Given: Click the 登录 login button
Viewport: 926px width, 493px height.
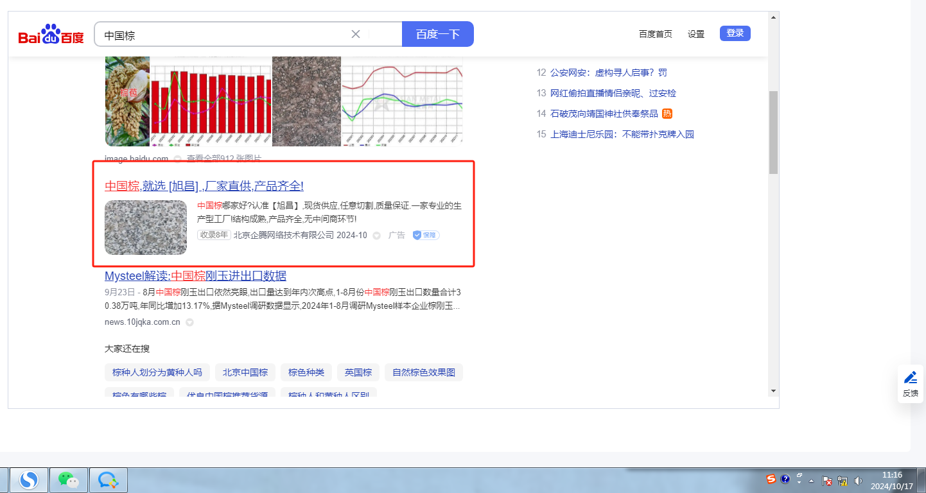Looking at the screenshot, I should (735, 33).
